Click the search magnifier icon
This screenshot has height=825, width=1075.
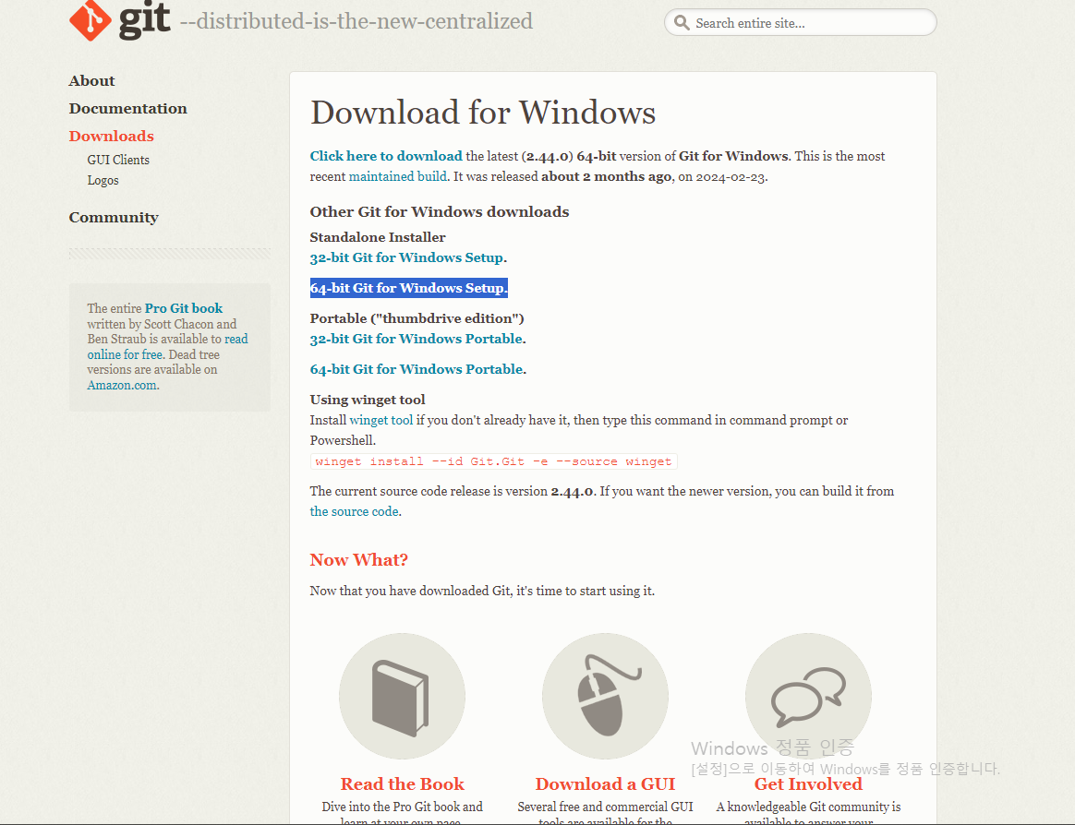pos(682,23)
